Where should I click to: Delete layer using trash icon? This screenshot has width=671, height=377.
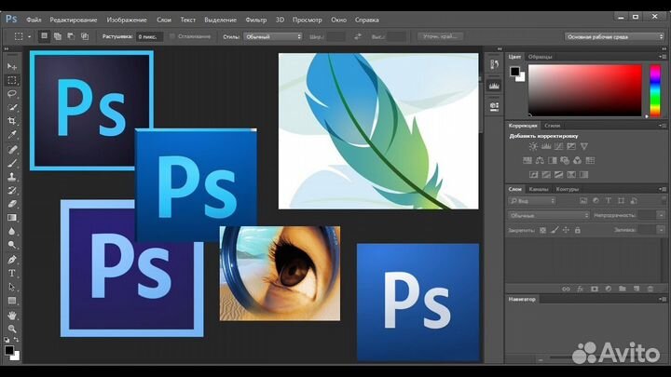pyautogui.click(x=650, y=289)
